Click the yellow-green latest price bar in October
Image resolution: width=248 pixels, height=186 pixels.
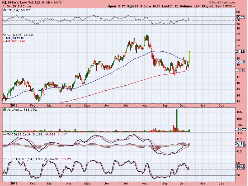189,57
